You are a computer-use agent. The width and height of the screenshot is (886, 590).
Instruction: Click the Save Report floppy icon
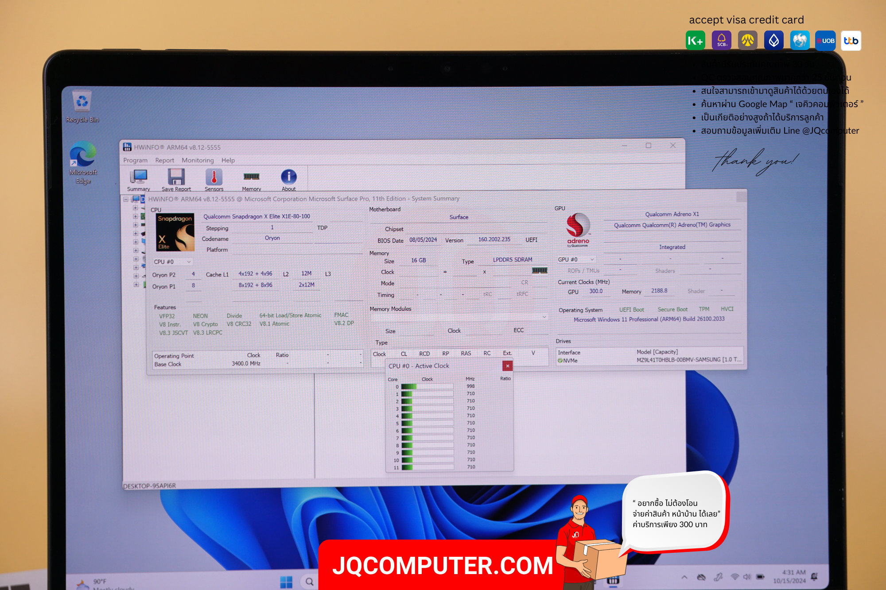pos(176,180)
